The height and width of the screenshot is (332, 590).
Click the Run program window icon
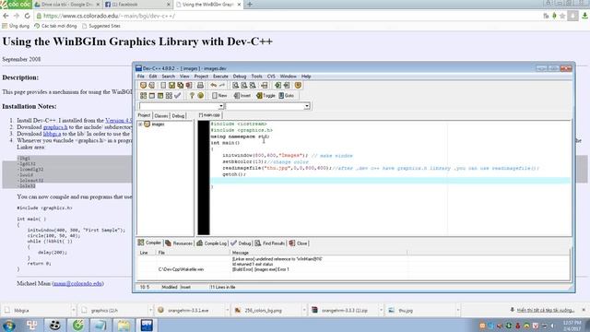(x=152, y=96)
